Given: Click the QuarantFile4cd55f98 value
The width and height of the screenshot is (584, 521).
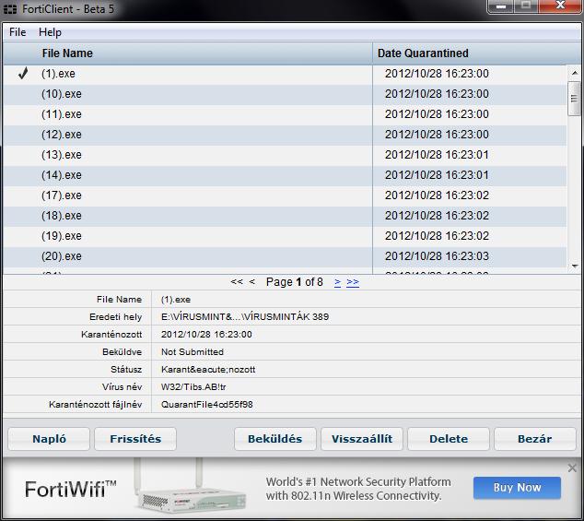Looking at the screenshot, I should 206,404.
